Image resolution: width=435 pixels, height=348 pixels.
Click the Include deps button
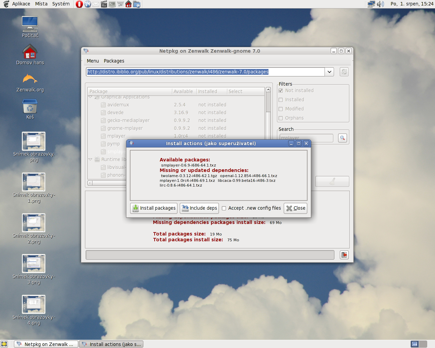199,208
